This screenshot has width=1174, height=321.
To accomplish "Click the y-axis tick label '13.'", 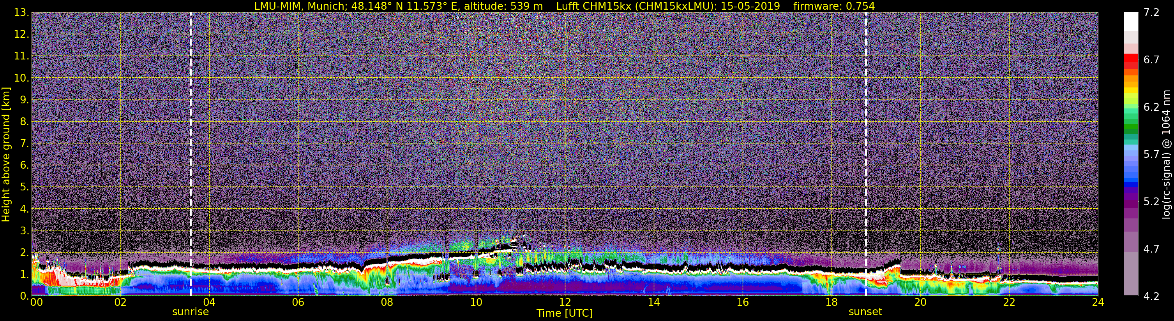I will point(21,12).
